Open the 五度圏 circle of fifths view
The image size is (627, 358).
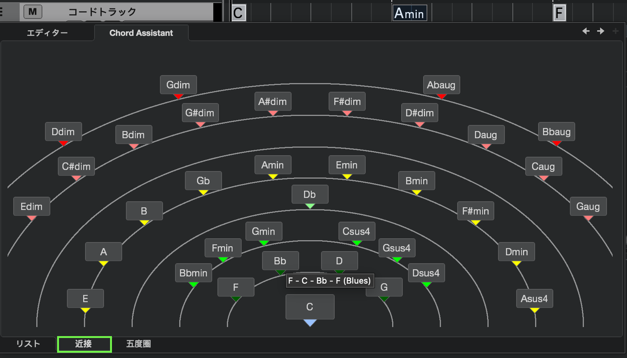(138, 344)
